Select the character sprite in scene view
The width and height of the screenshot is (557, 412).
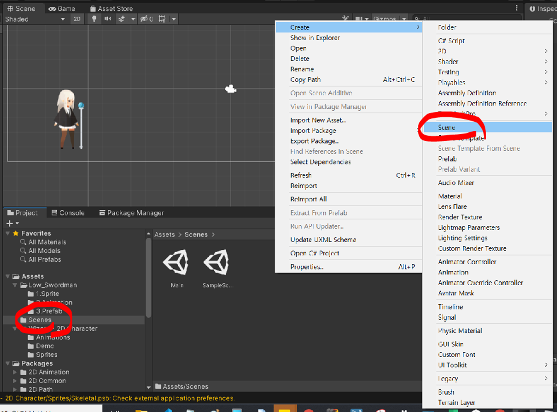coord(69,119)
